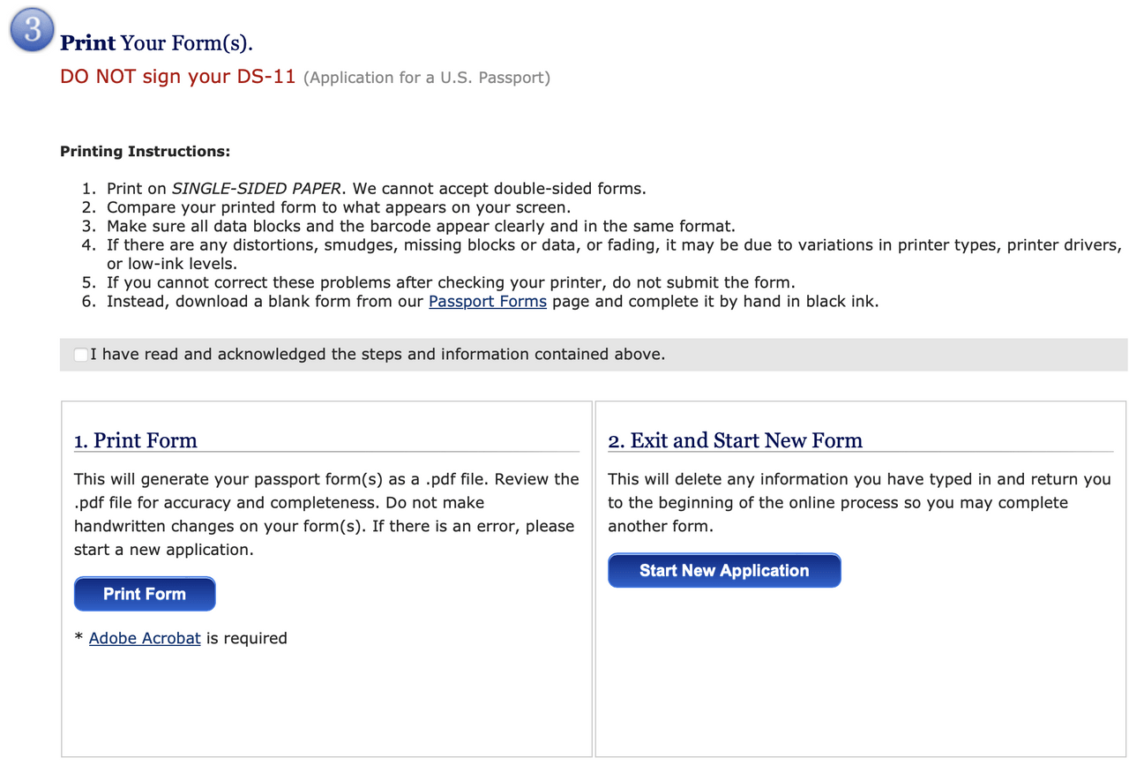The image size is (1129, 773).
Task: Click the 'Print Your Form(s).' page heading
Action: pos(156,43)
